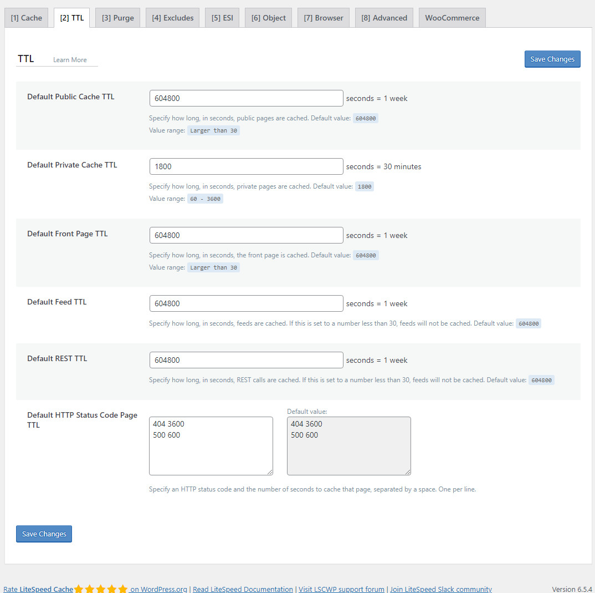Open the WooCommerce settings tab

(x=452, y=17)
